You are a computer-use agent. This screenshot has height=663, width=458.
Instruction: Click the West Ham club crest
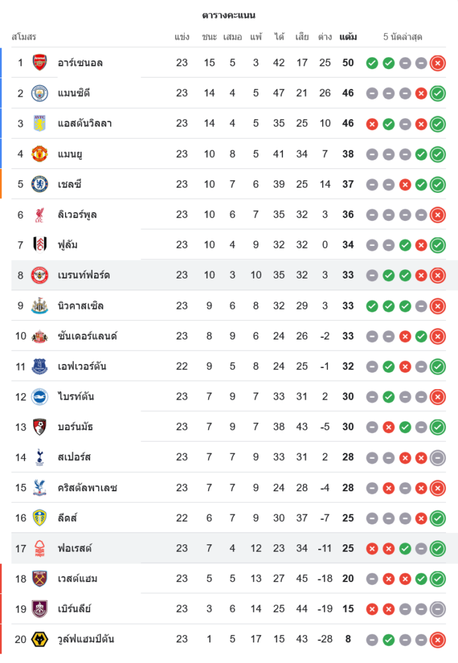(40, 579)
